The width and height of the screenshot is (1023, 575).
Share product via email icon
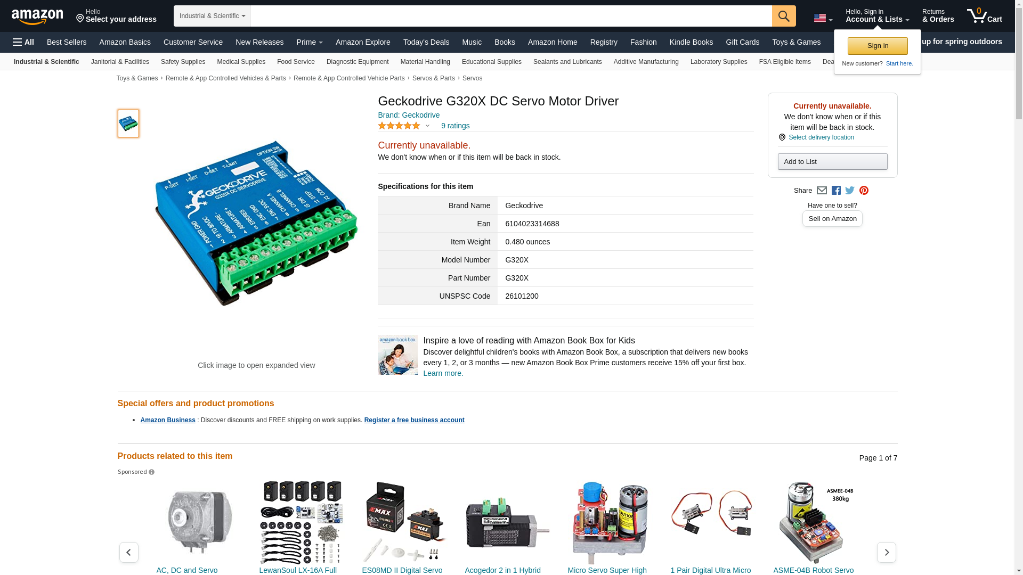click(x=822, y=191)
